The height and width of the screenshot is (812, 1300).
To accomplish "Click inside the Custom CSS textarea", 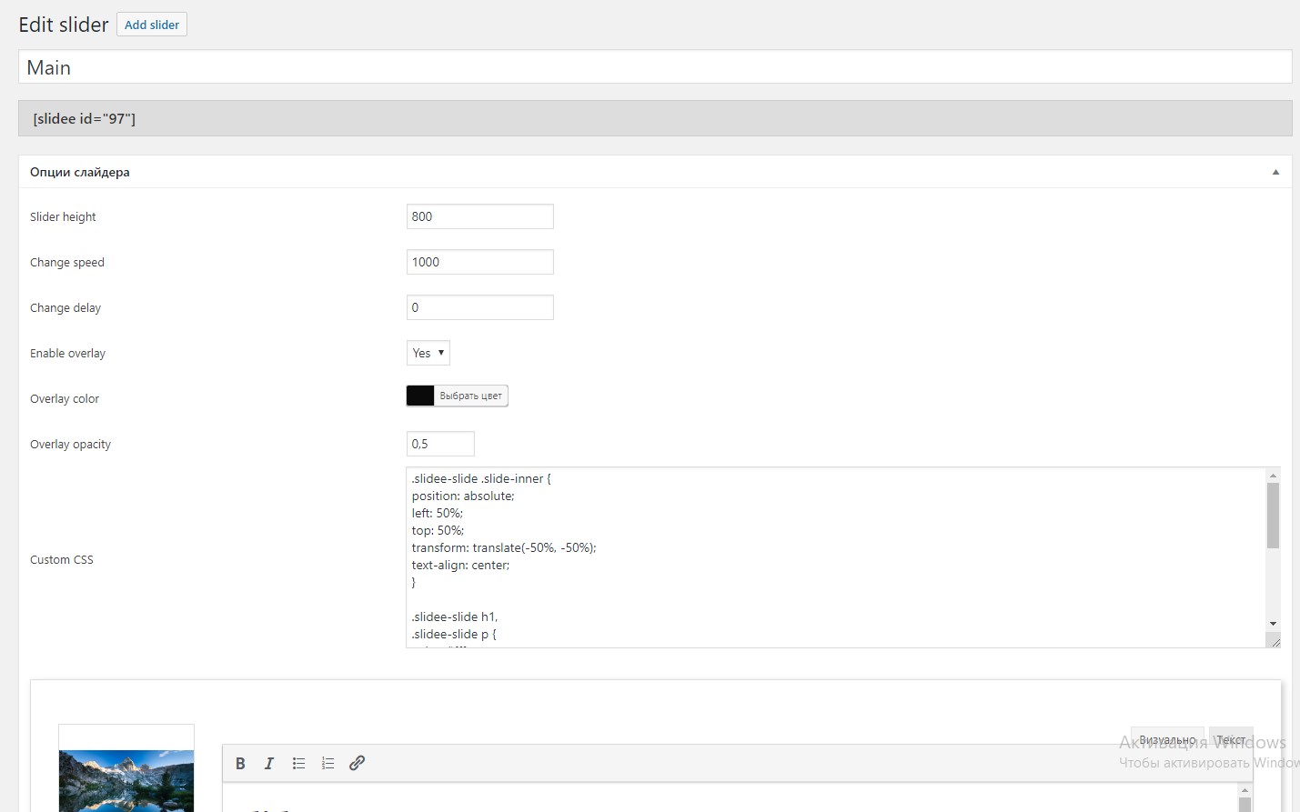I will point(835,557).
